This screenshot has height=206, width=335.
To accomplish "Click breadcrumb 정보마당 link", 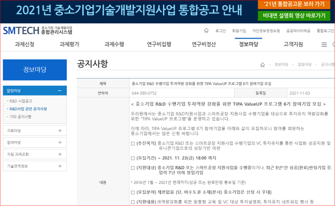I will point(281,64).
